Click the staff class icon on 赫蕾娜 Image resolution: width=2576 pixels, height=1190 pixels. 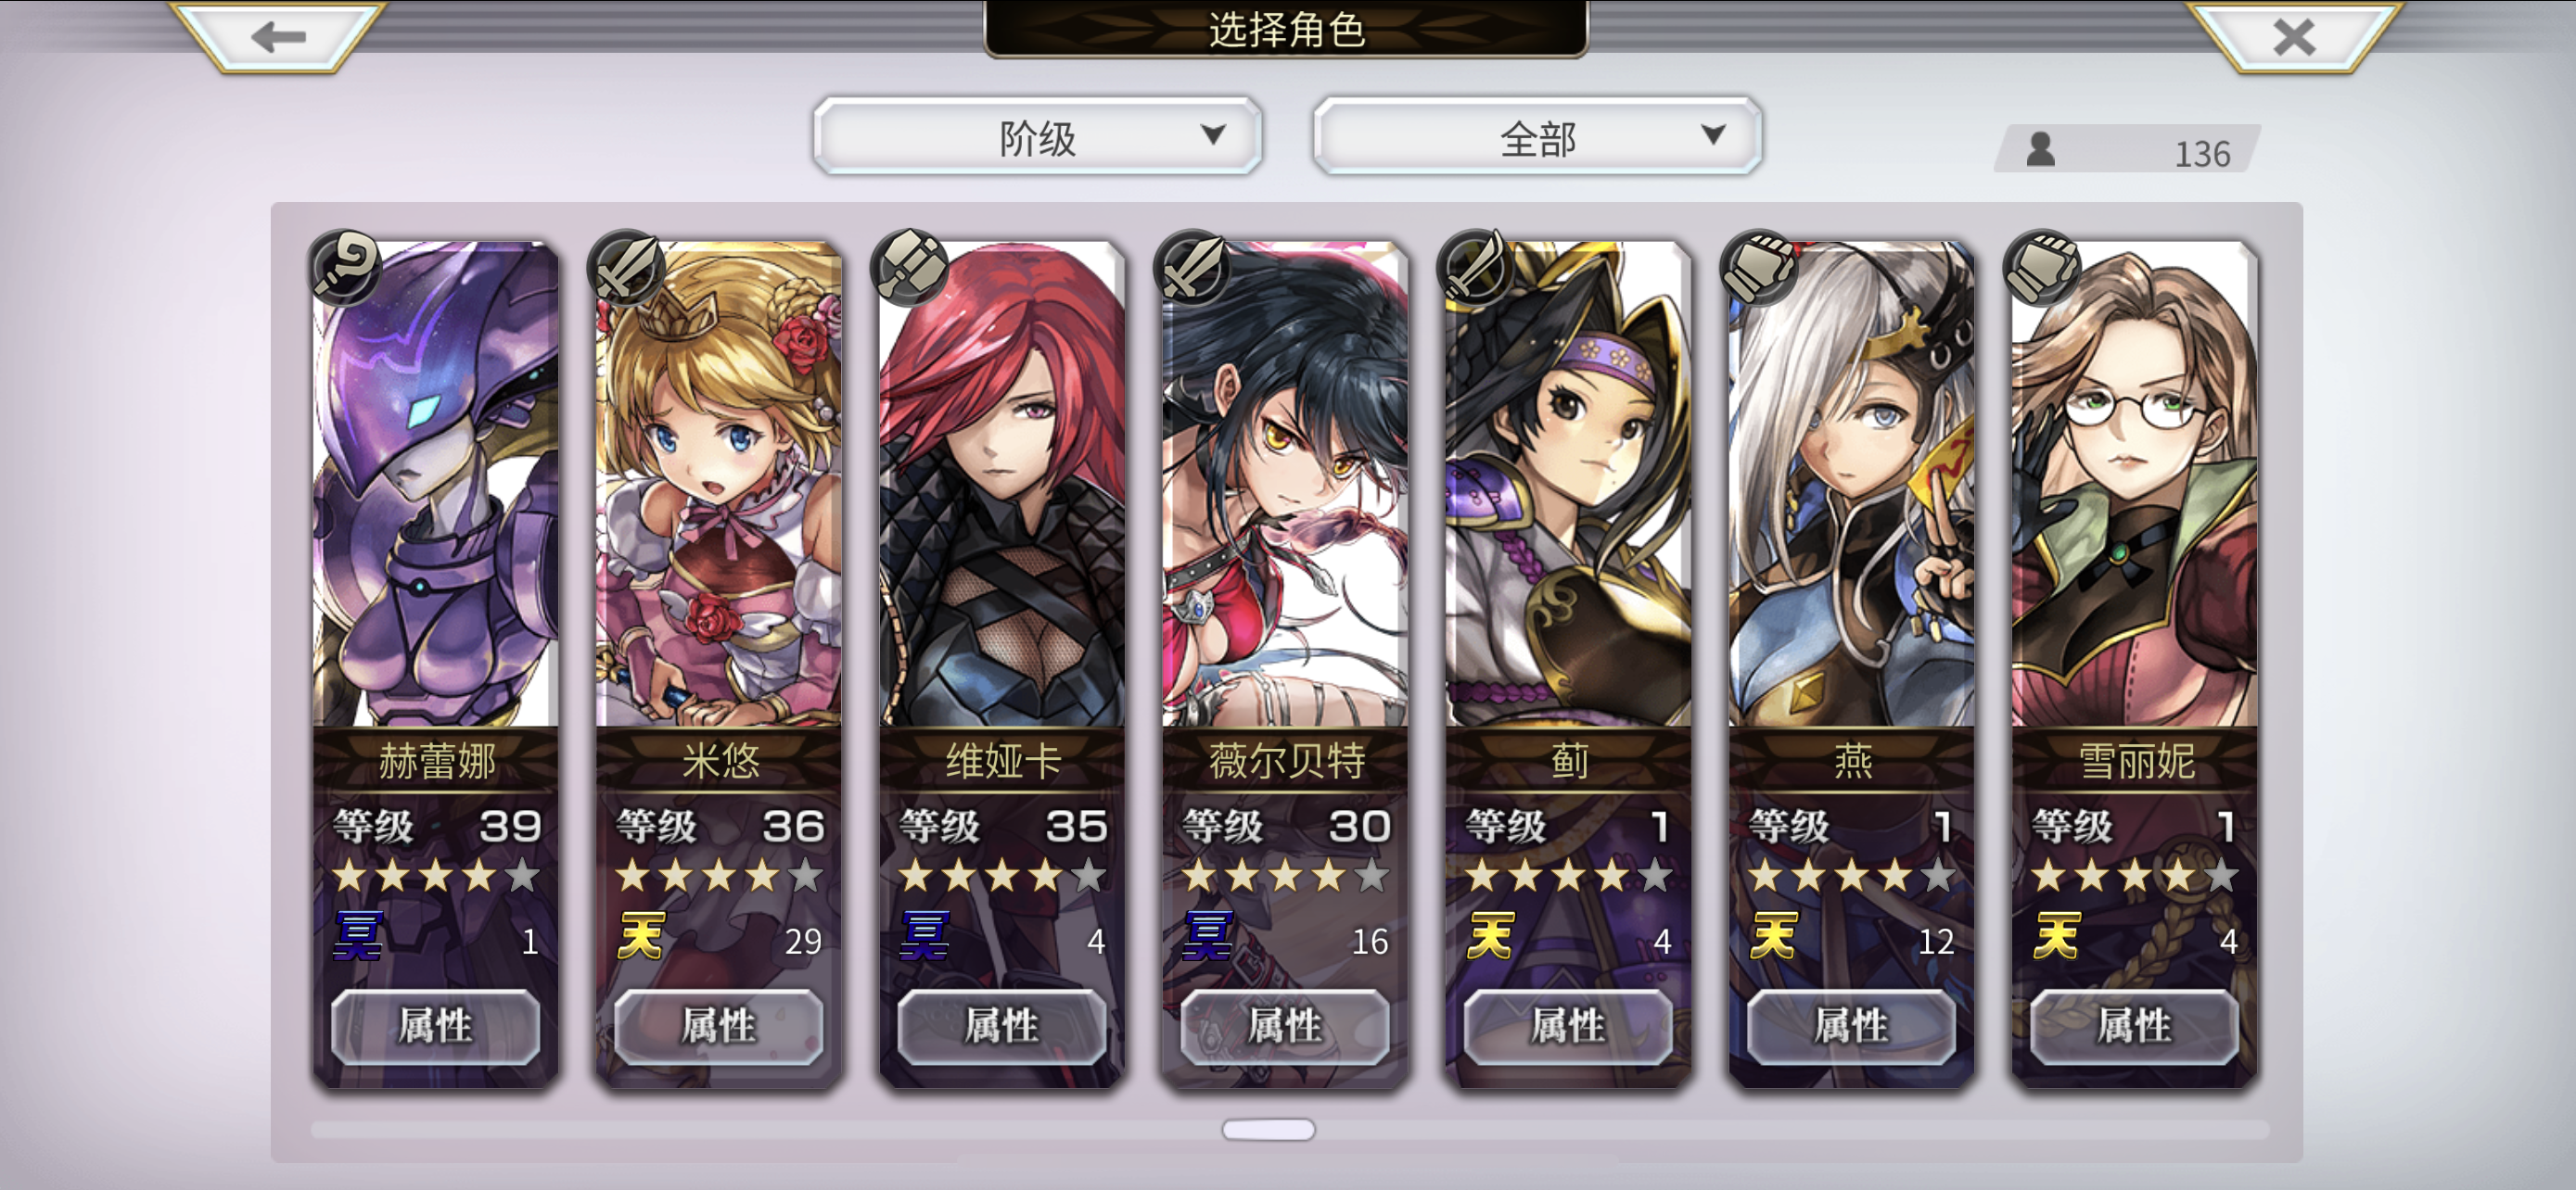tap(345, 267)
